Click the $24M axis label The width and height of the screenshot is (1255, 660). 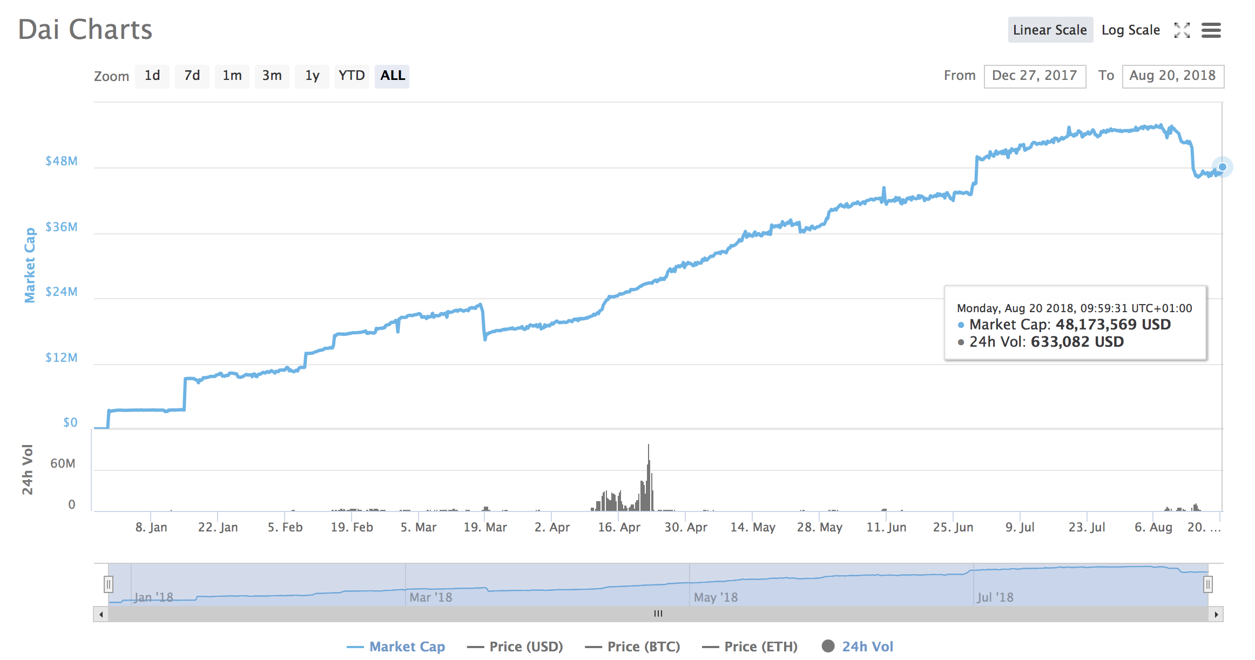(62, 292)
